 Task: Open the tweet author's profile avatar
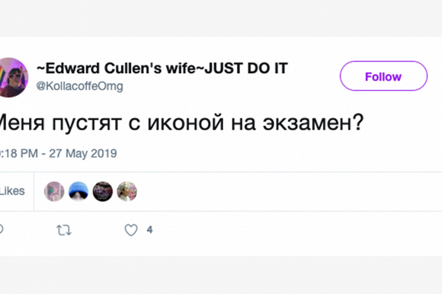pos(13,77)
